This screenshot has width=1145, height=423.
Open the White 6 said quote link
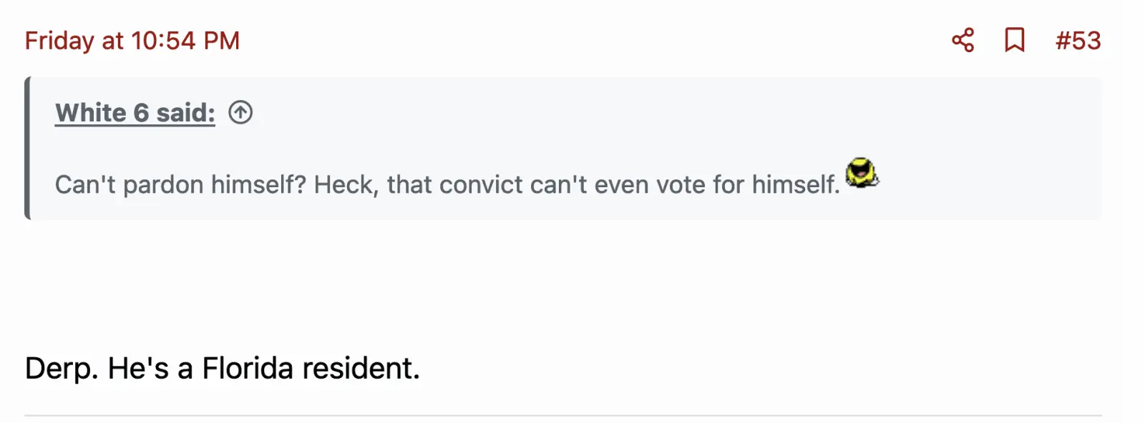(135, 113)
